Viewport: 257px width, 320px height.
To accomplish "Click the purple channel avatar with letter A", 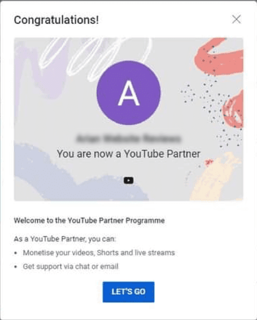I will (128, 93).
